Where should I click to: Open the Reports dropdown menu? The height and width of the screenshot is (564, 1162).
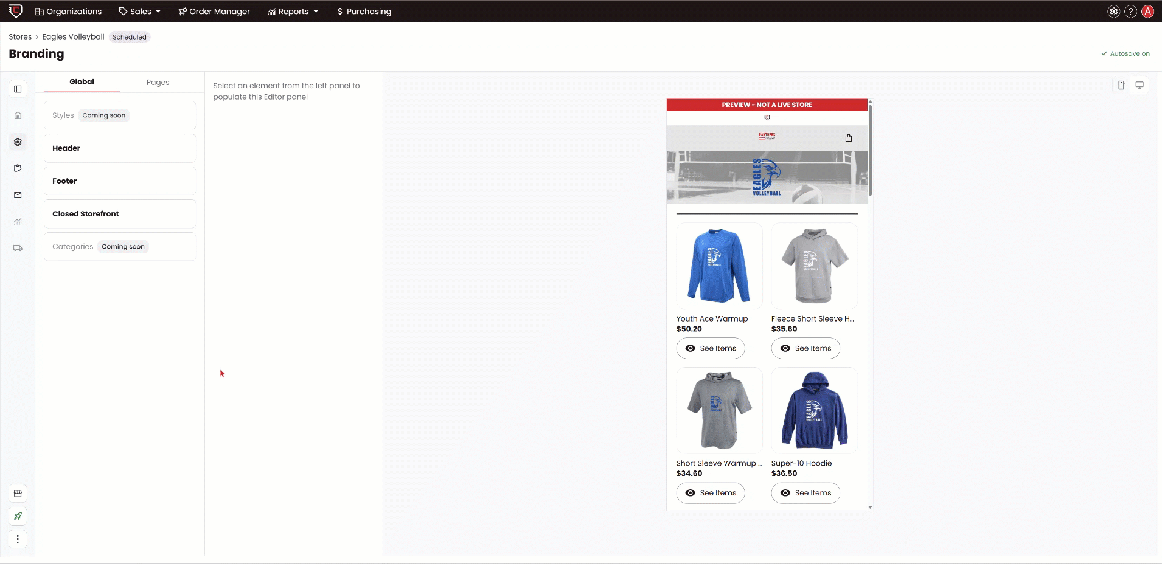click(293, 11)
